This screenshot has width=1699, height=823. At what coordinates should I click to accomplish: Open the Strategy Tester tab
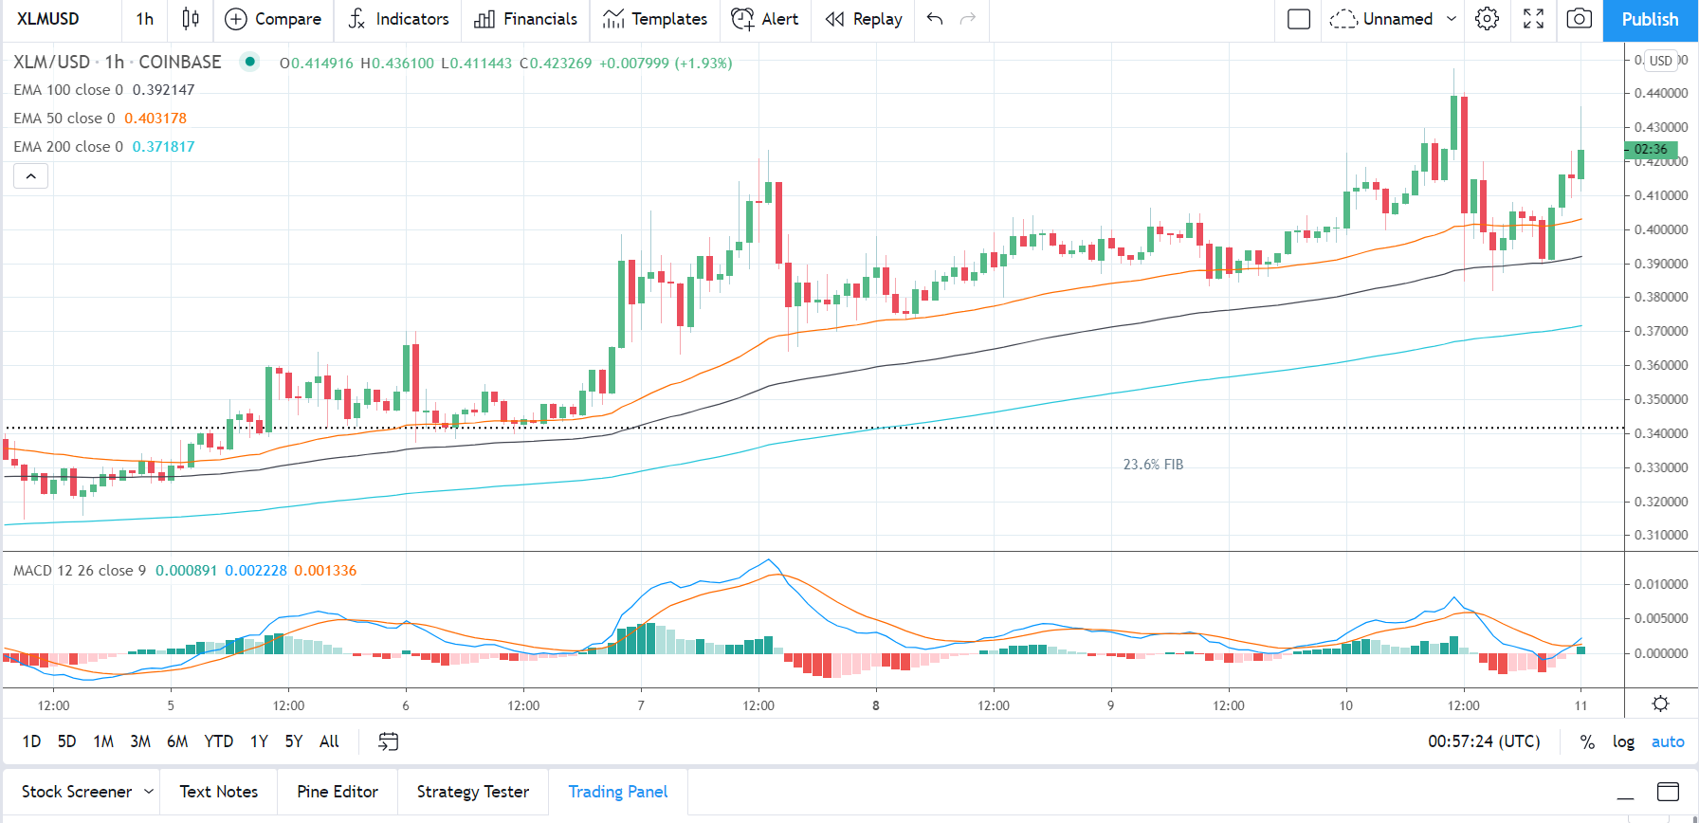[x=473, y=792]
